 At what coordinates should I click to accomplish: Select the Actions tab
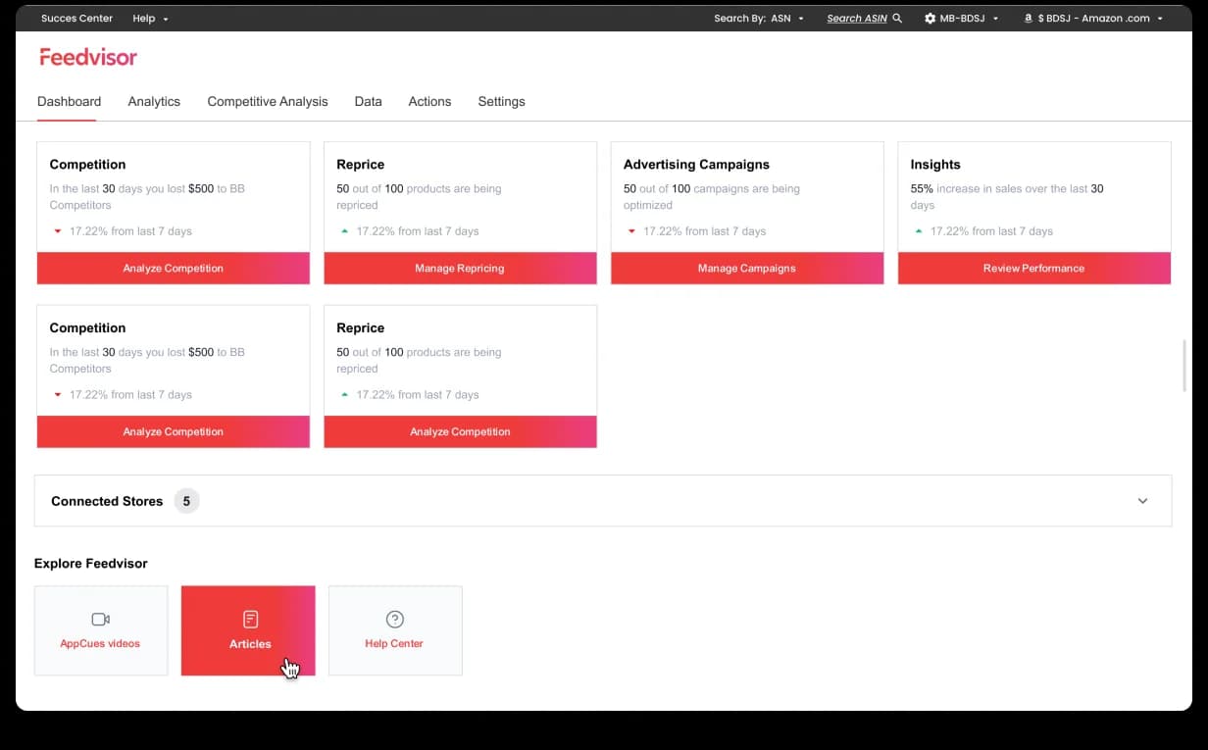click(x=429, y=102)
